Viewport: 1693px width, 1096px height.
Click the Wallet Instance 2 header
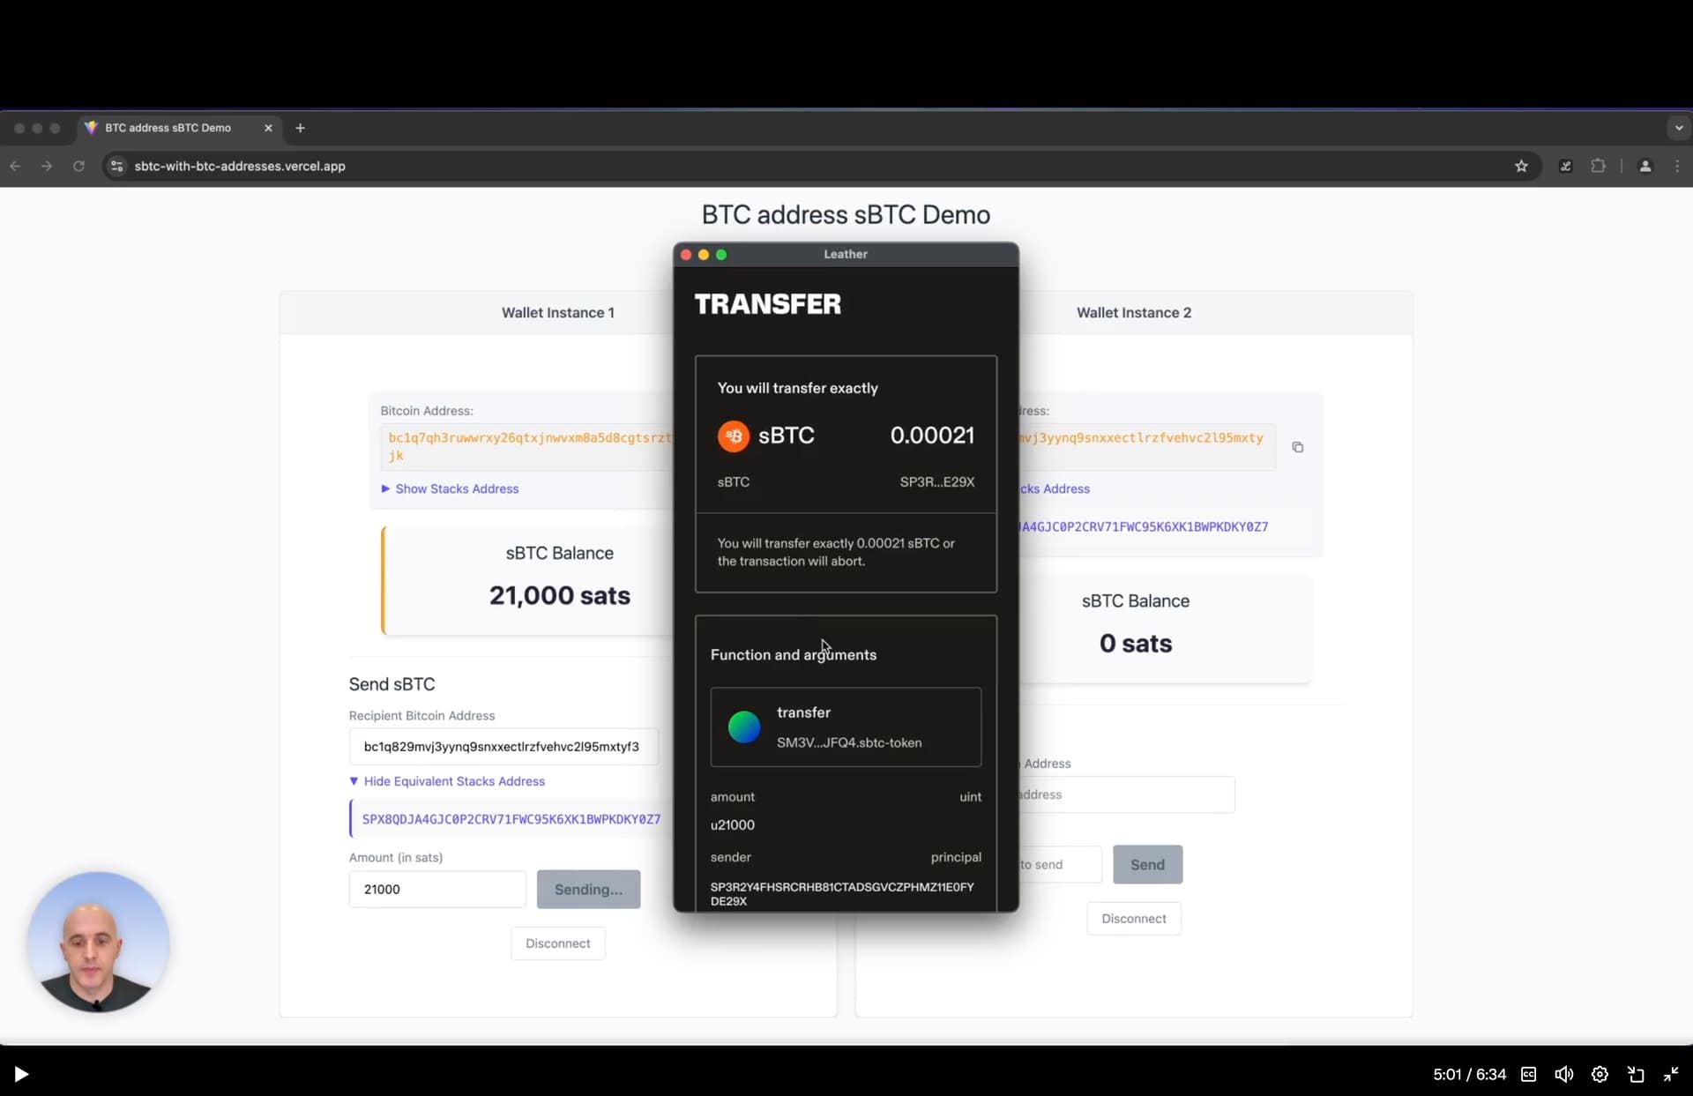click(x=1133, y=312)
